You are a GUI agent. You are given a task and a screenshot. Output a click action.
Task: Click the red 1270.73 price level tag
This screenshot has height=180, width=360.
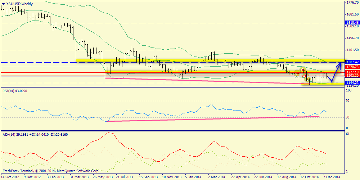(x=352, y=67)
